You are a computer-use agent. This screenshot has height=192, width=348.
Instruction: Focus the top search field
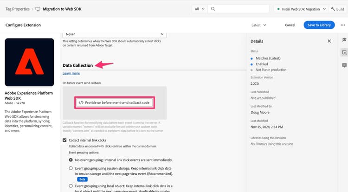[238, 9]
